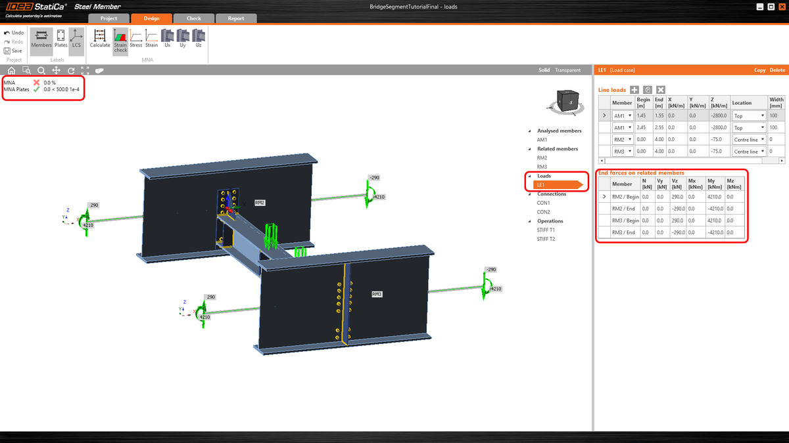Zoom to fit the model view
Screen dimensions: 789x443
pos(84,70)
